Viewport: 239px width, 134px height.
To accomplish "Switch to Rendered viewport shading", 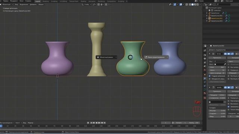I will [198, 4].
